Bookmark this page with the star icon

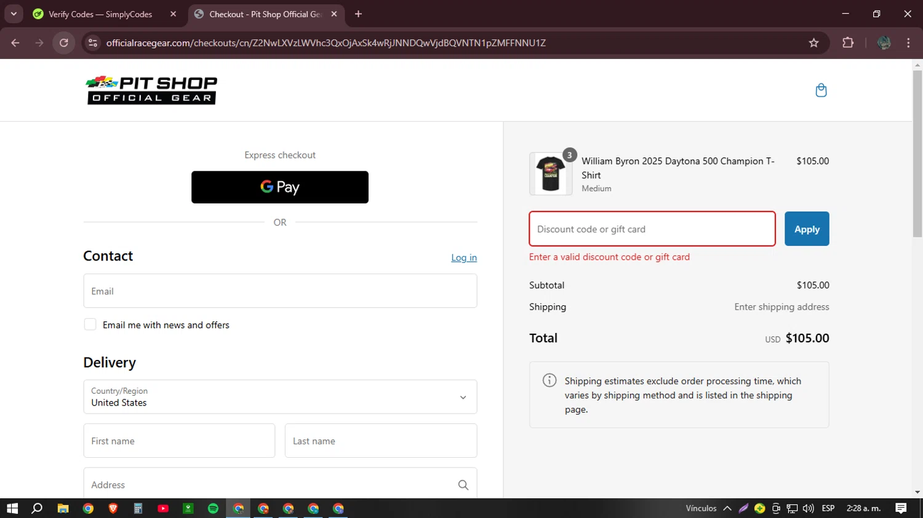(813, 42)
